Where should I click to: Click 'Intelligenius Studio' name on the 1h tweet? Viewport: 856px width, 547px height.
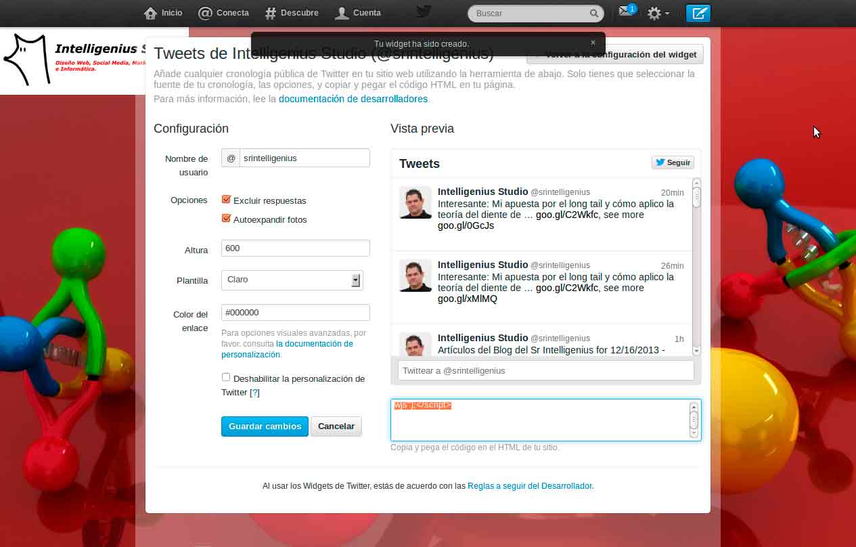pyautogui.click(x=482, y=338)
